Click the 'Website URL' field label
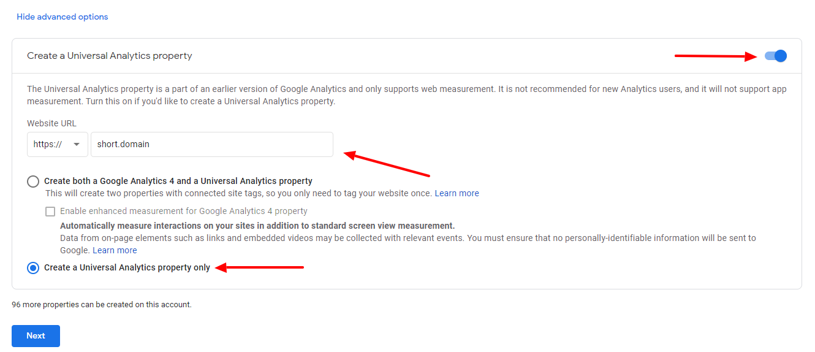This screenshot has width=815, height=352. click(x=52, y=123)
